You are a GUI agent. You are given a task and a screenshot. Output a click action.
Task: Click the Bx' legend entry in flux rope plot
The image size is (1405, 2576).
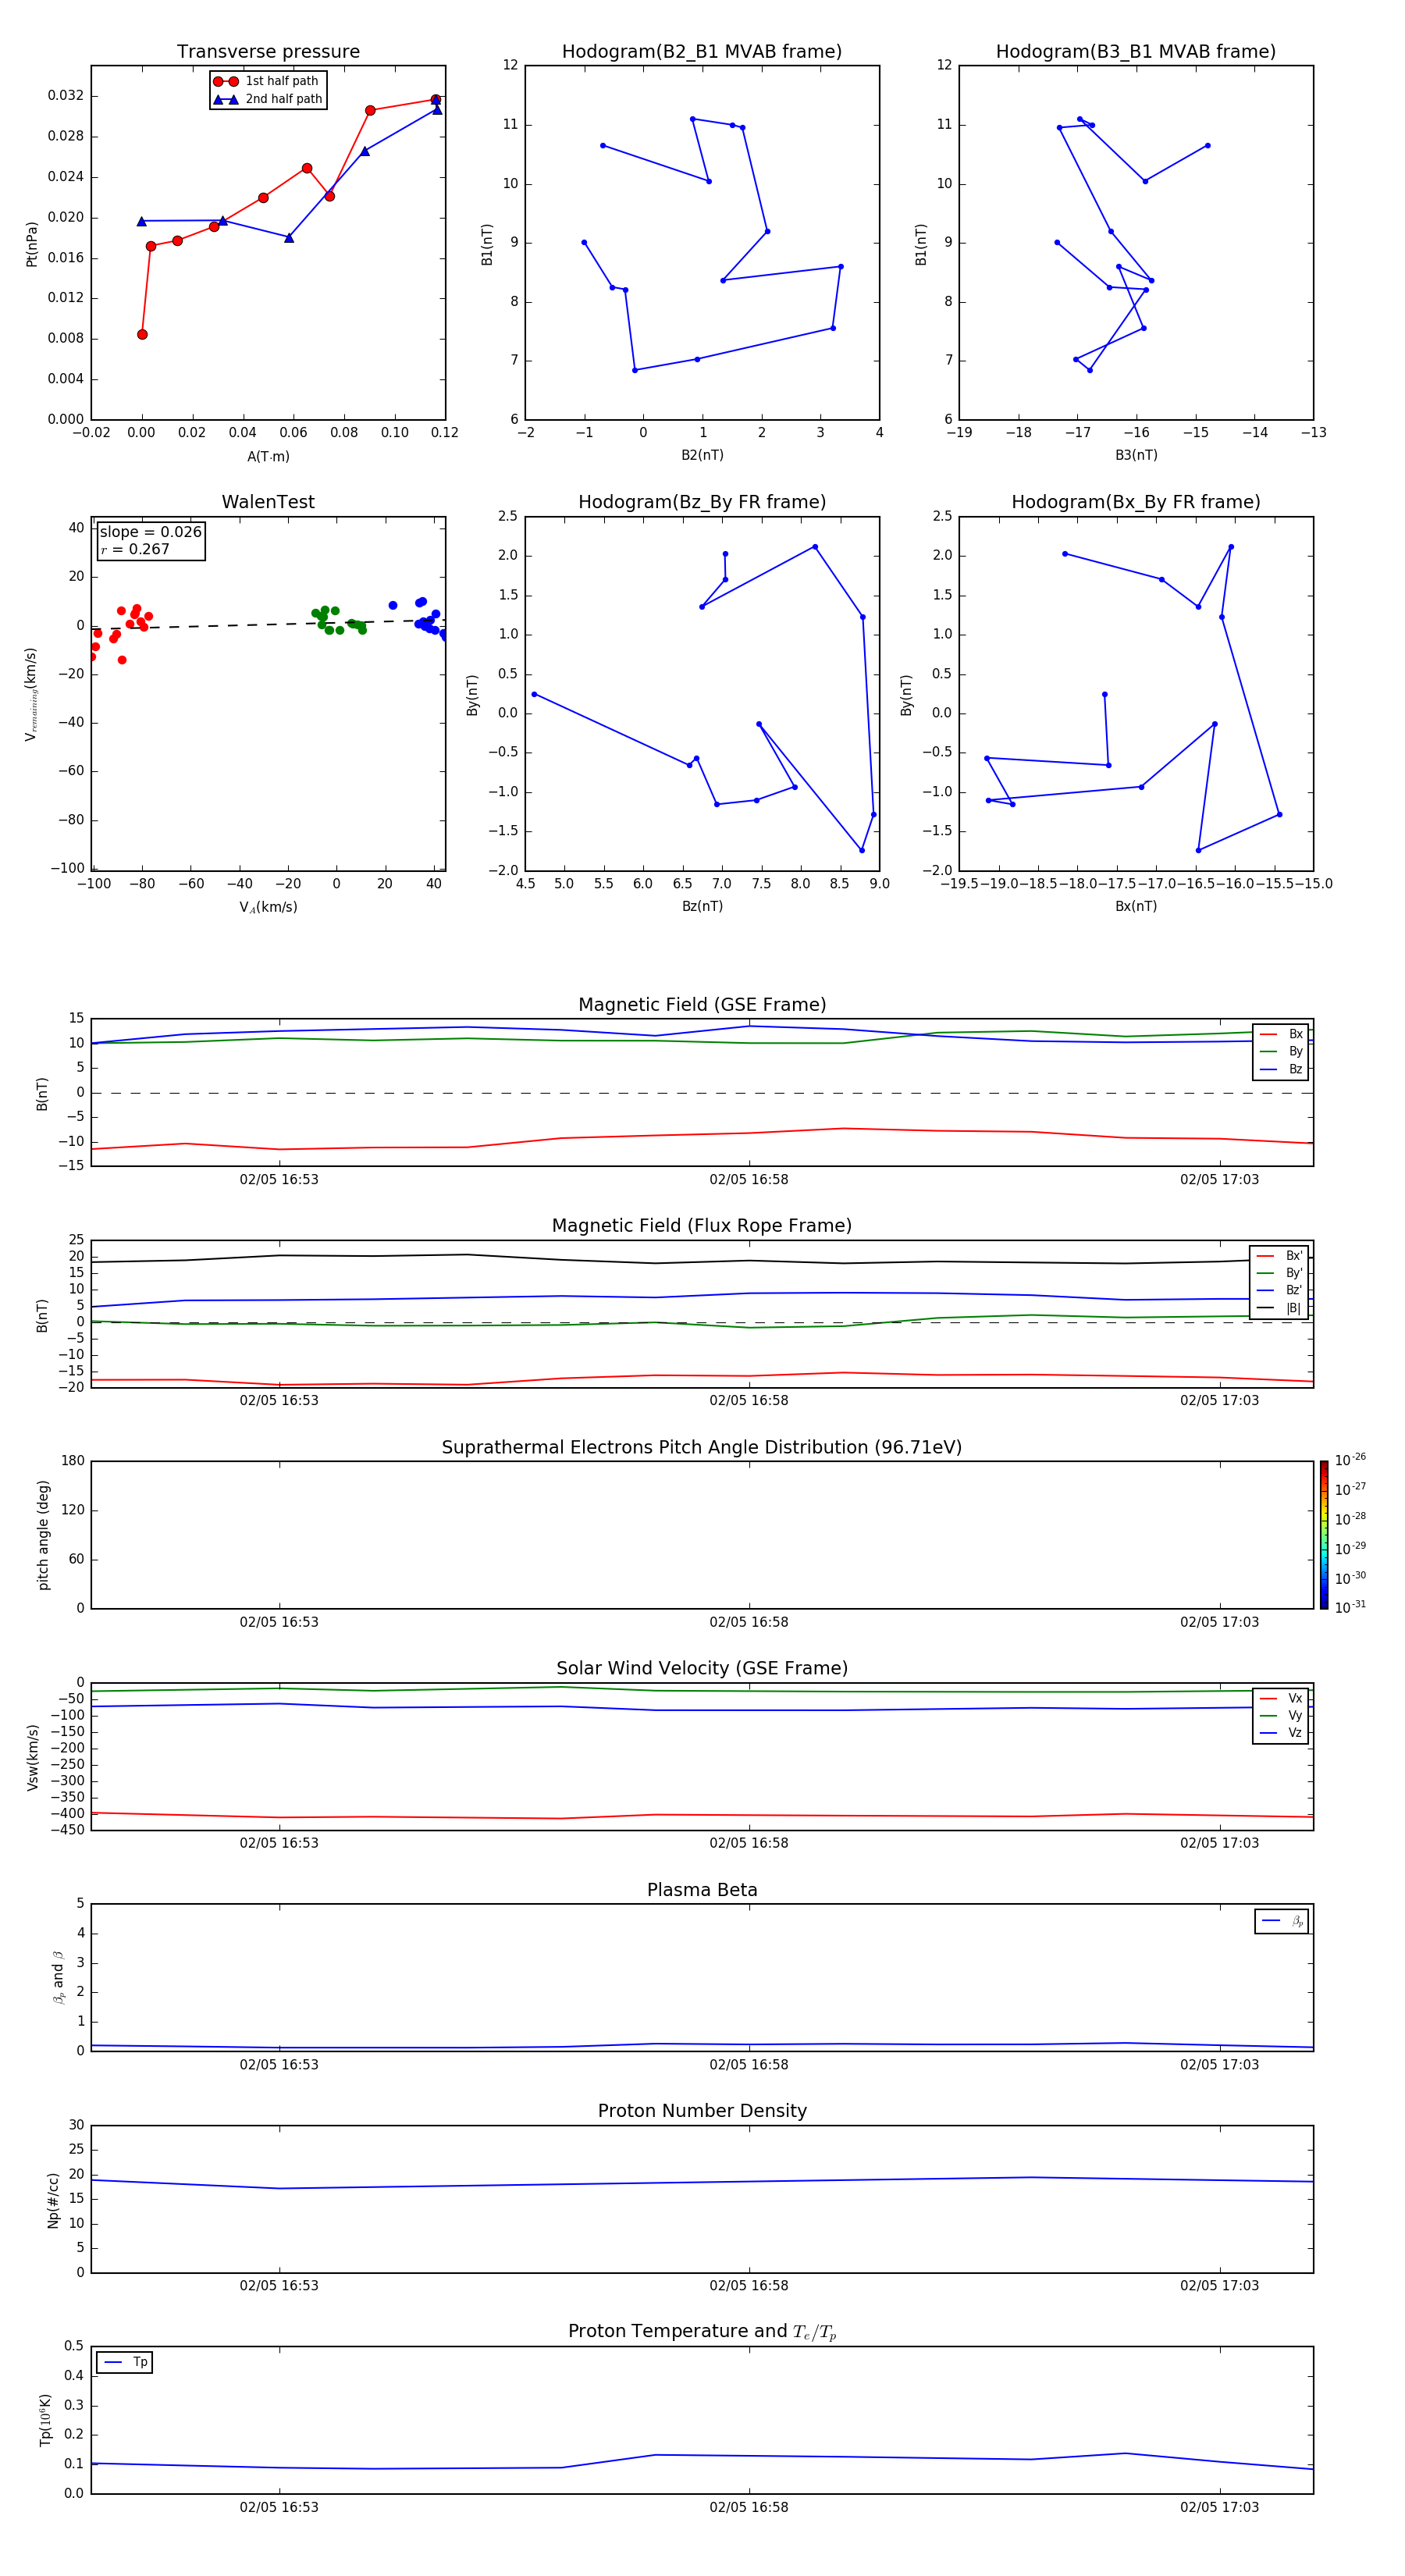coord(1279,1256)
